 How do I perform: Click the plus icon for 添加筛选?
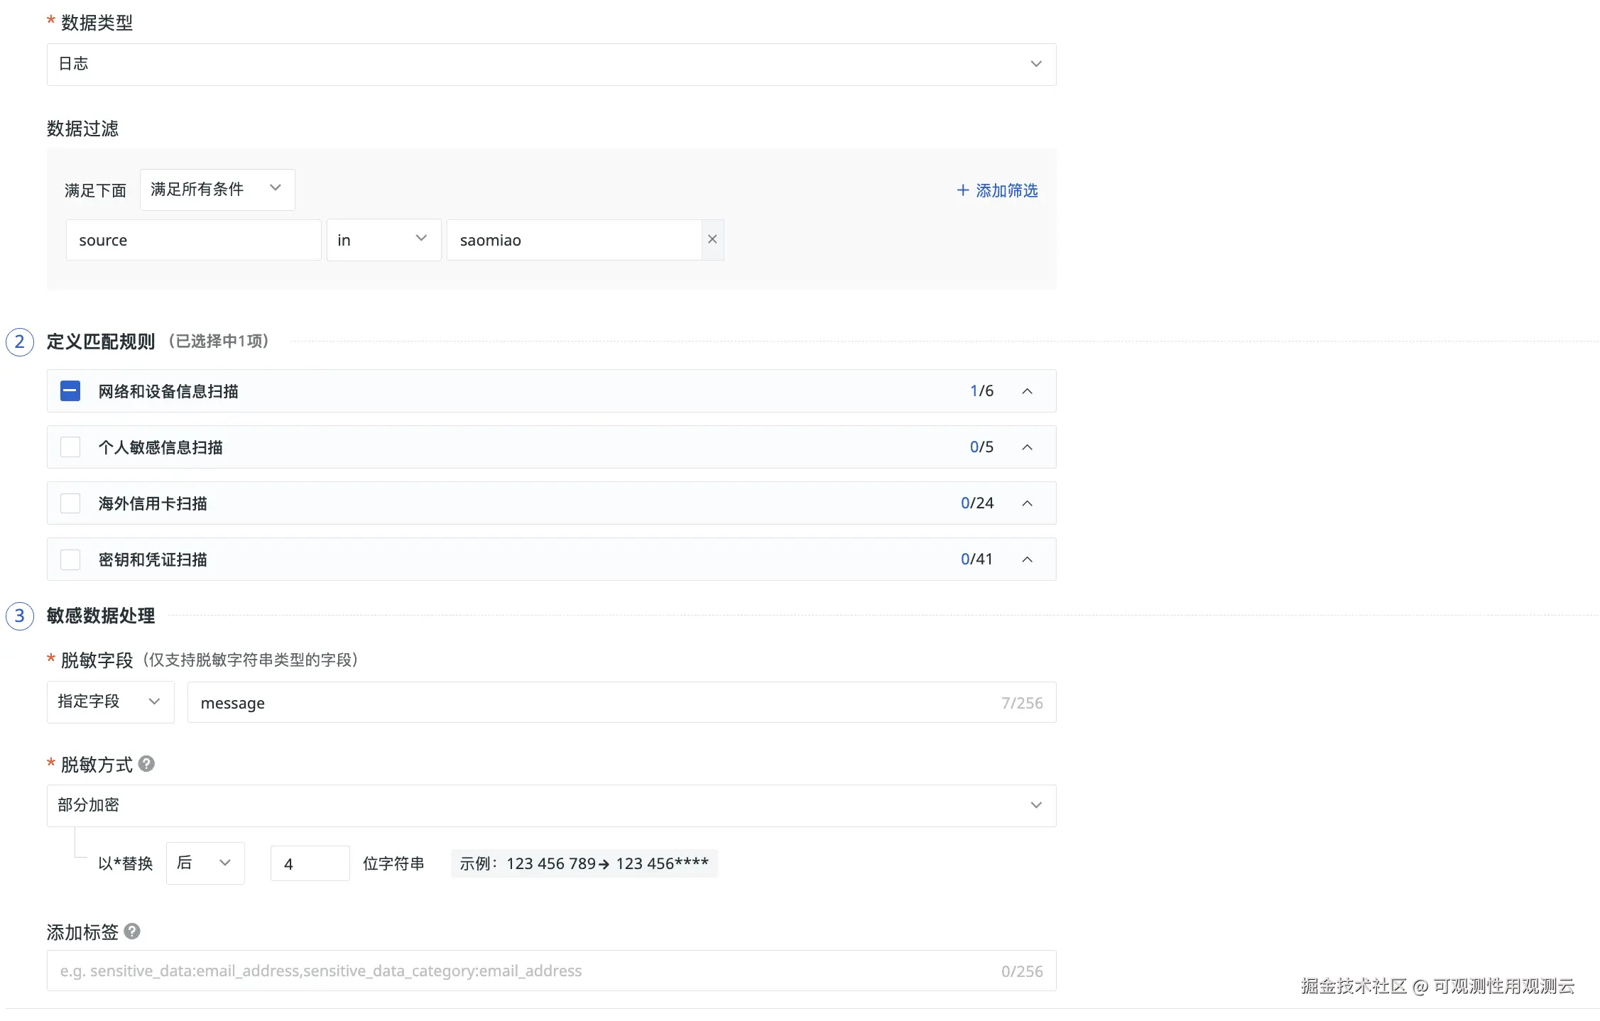pyautogui.click(x=963, y=190)
